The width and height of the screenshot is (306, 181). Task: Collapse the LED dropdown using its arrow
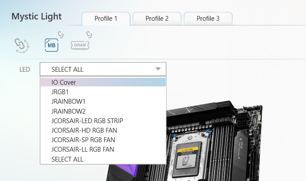tap(158, 69)
